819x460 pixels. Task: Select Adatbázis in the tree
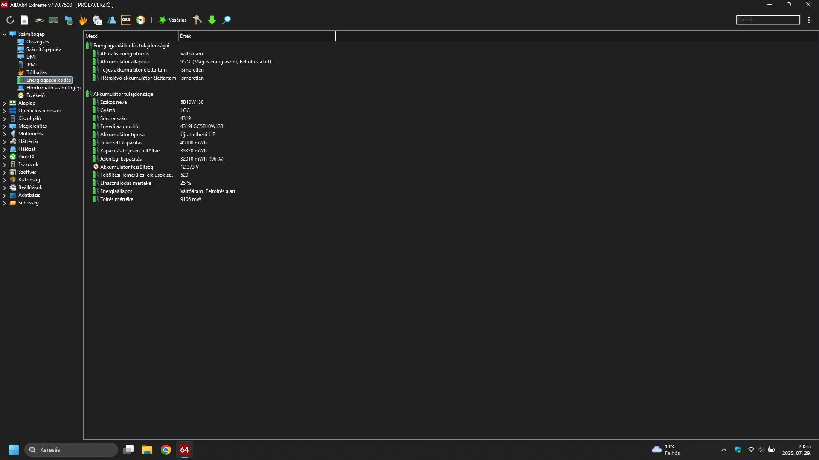pos(29,195)
